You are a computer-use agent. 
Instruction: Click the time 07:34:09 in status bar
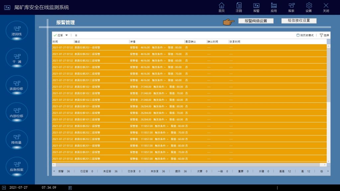pyautogui.click(x=49, y=188)
